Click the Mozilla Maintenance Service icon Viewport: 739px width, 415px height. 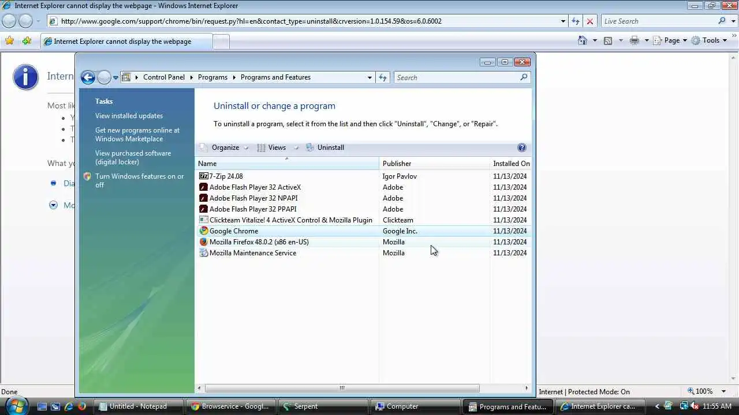click(x=203, y=252)
